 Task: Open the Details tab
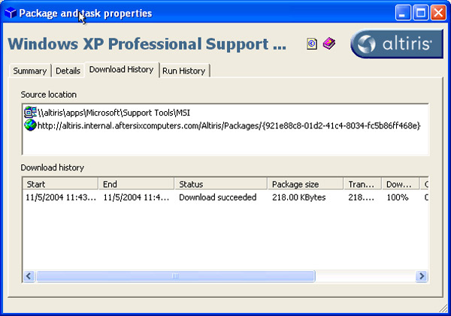coord(68,71)
